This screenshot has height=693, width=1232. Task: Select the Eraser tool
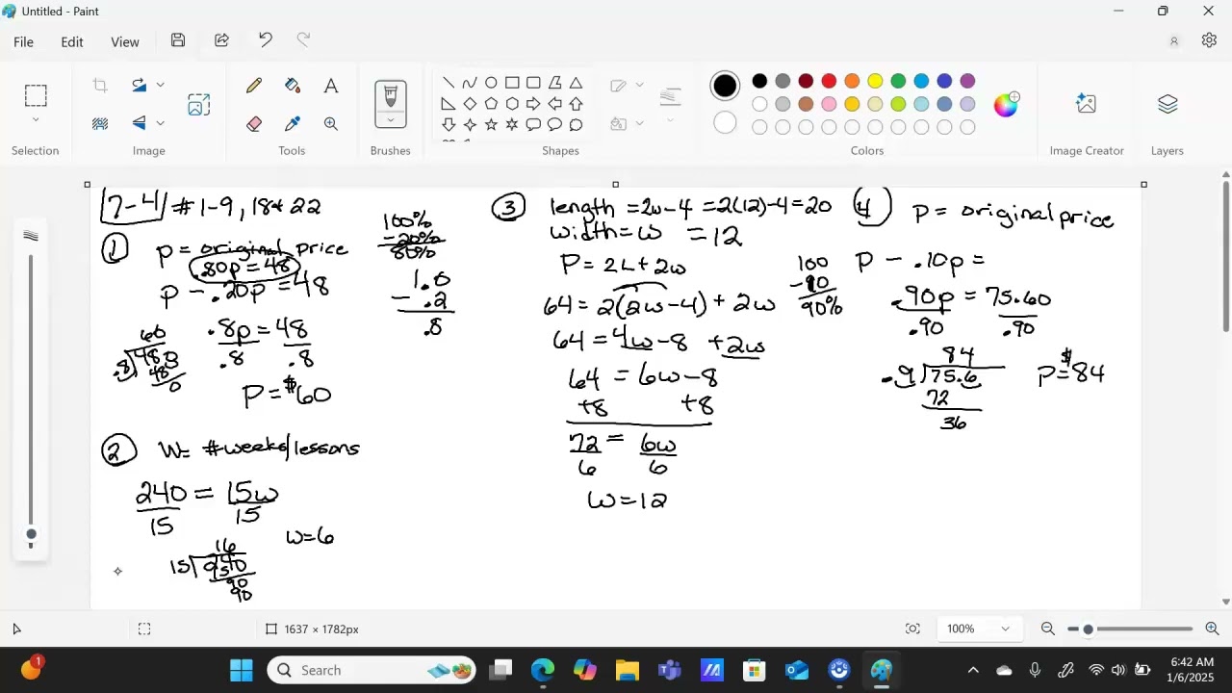254,123
